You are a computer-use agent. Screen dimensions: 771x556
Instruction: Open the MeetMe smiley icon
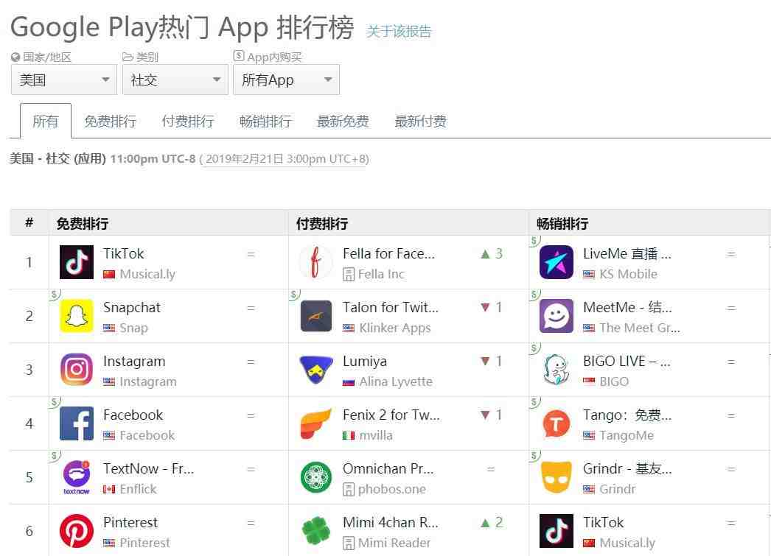point(556,316)
